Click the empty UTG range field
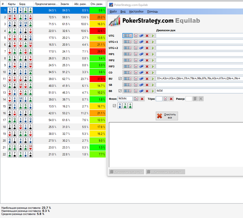Image resolution: width=243 pixels, height=218 pixels. point(199,36)
